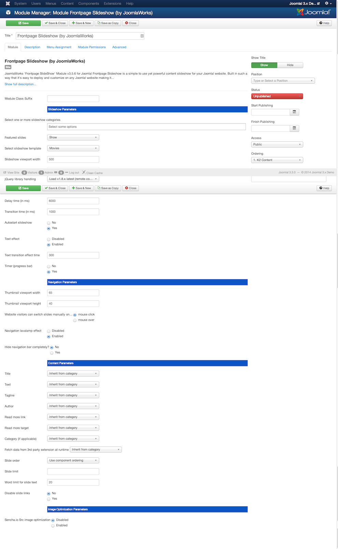Open the Featured slides dropdown
Viewport: 338px width, 549px height.
point(73,138)
